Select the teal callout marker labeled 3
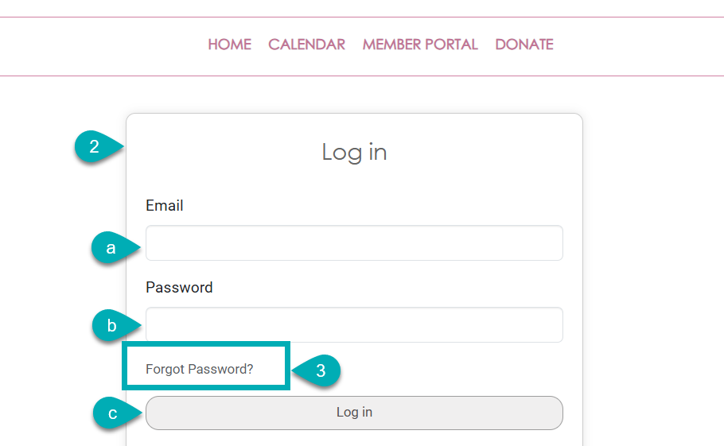Screen dimensions: 724x446 coord(320,370)
